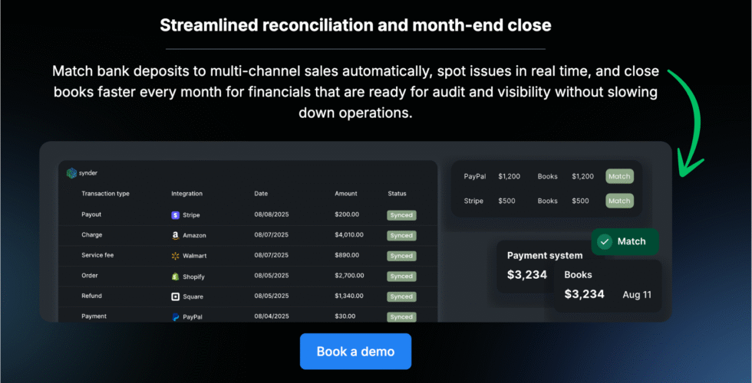Click the $1,340.00 amount

click(349, 296)
